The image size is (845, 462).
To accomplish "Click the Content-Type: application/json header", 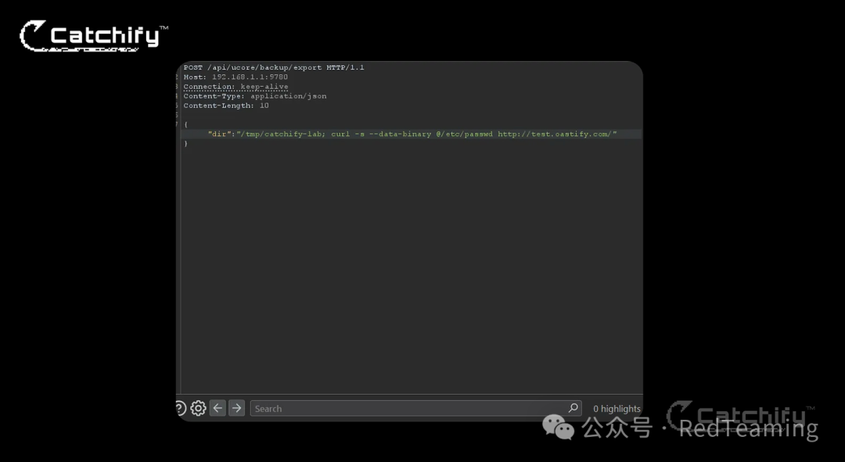I will (x=255, y=96).
